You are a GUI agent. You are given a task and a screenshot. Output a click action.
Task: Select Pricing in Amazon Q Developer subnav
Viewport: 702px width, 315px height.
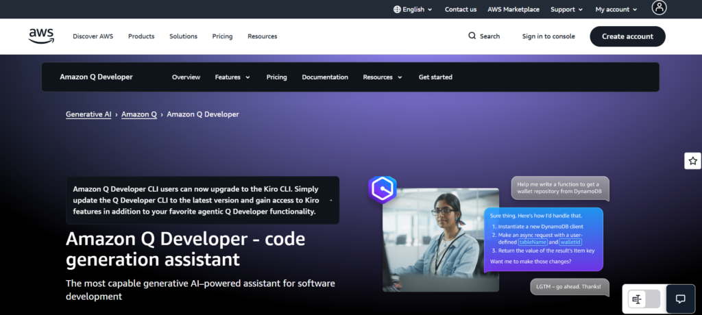pyautogui.click(x=276, y=77)
